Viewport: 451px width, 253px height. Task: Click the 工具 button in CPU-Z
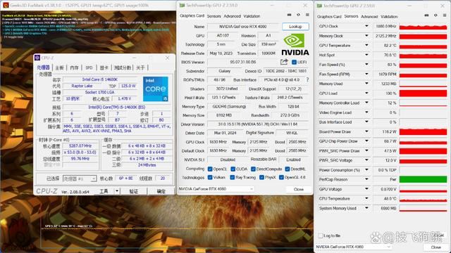104,191
